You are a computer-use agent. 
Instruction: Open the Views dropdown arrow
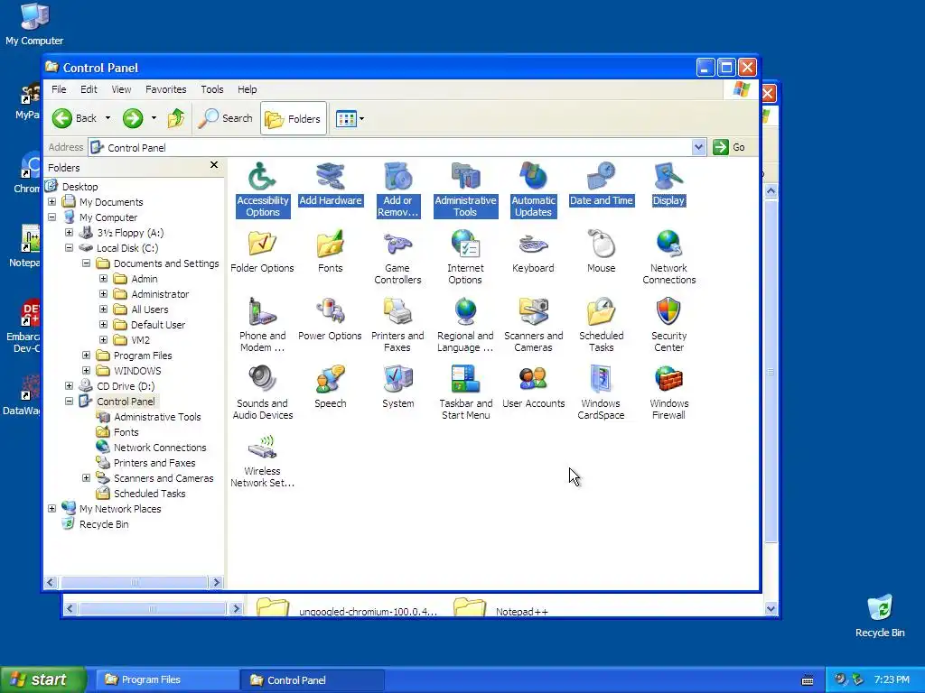361,118
